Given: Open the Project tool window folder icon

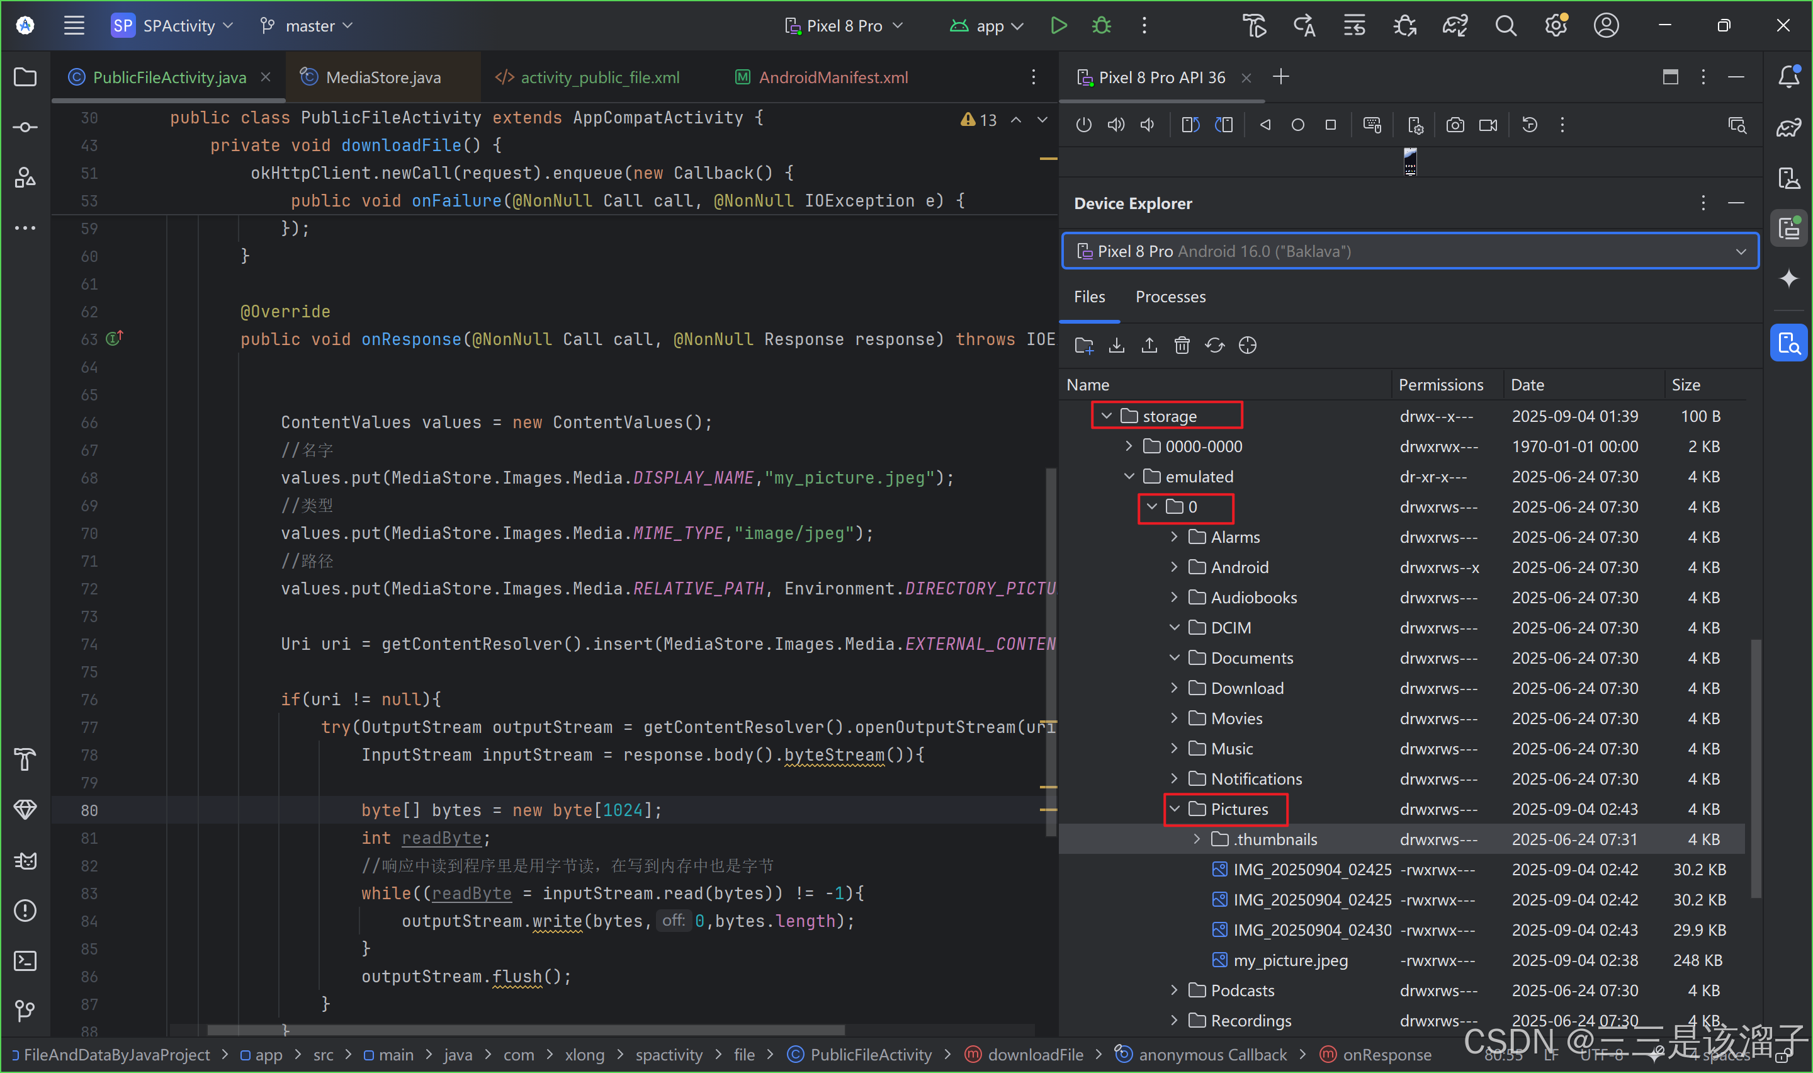Looking at the screenshot, I should pos(25,77).
